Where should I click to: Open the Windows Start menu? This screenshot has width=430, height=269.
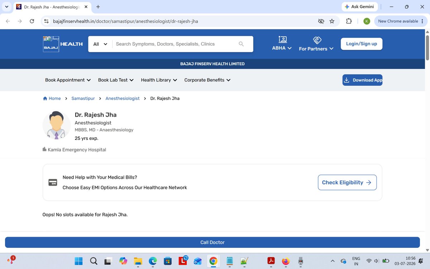(78, 261)
